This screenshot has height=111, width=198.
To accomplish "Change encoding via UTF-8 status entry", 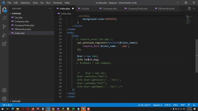I will [x=167, y=105].
